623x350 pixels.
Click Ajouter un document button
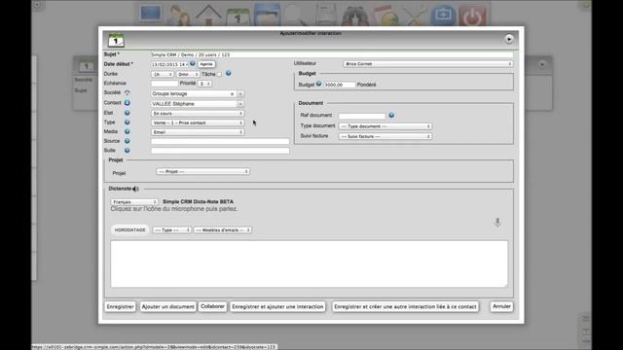pyautogui.click(x=168, y=307)
